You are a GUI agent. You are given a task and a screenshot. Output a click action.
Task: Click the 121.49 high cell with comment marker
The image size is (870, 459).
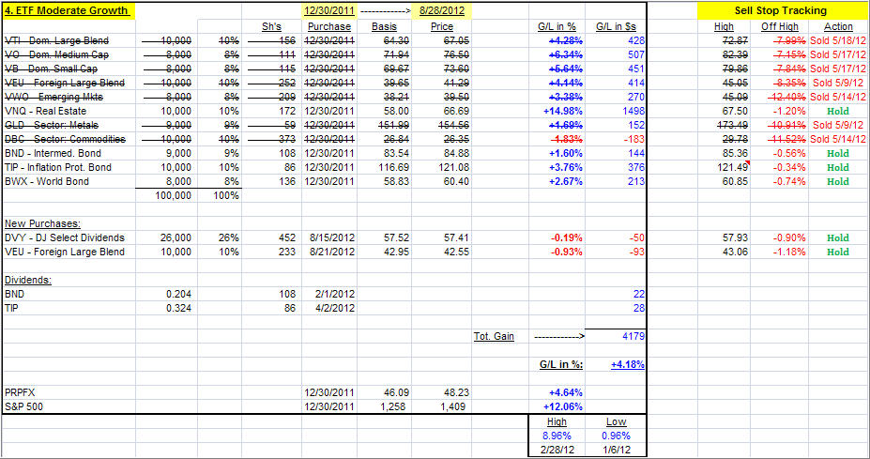tap(724, 167)
